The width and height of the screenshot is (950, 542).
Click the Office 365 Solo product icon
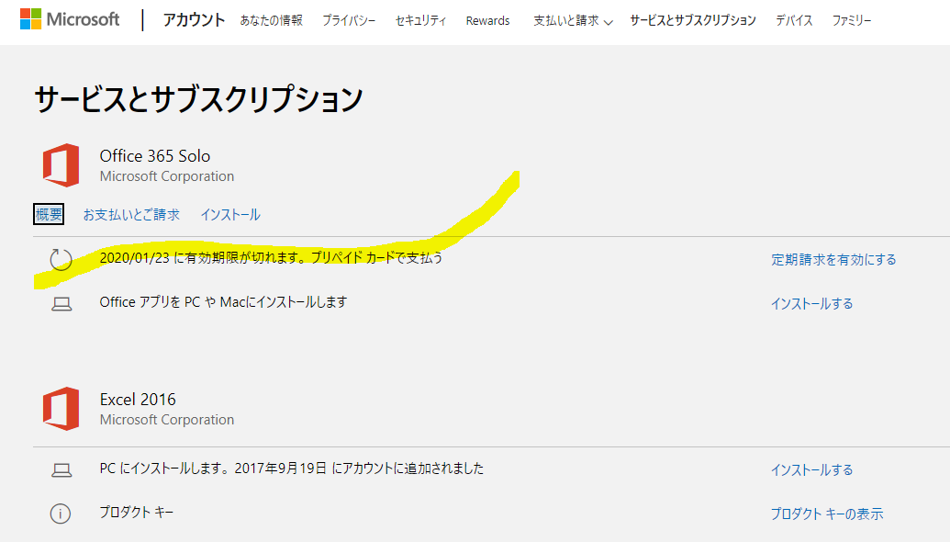pyautogui.click(x=61, y=165)
